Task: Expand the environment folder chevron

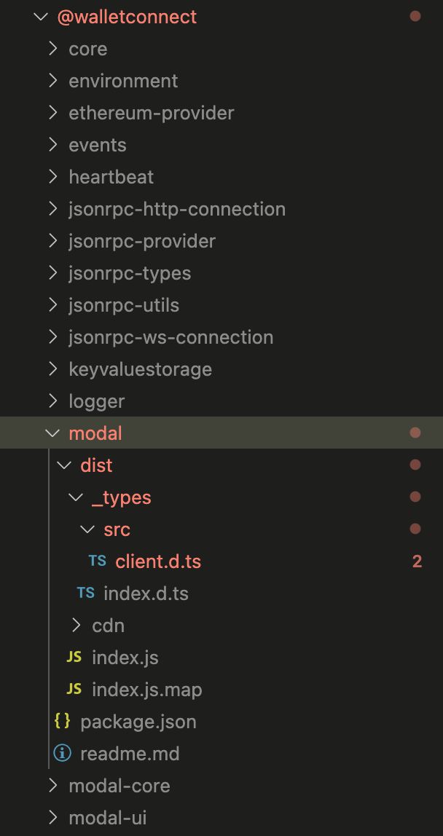Action: coord(52,81)
